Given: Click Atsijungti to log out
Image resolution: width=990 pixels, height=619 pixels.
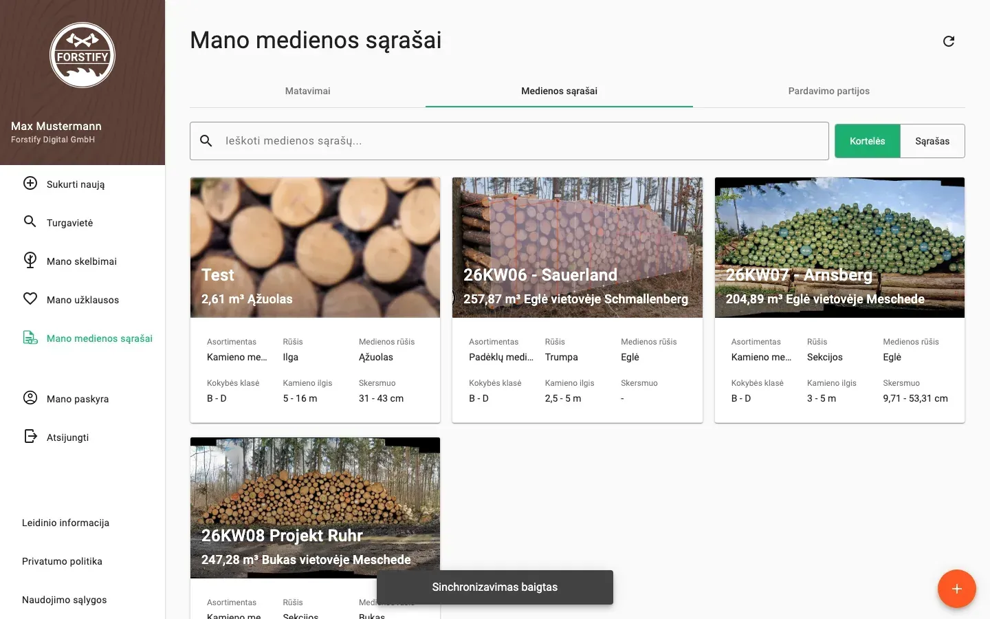Looking at the screenshot, I should 82,437.
